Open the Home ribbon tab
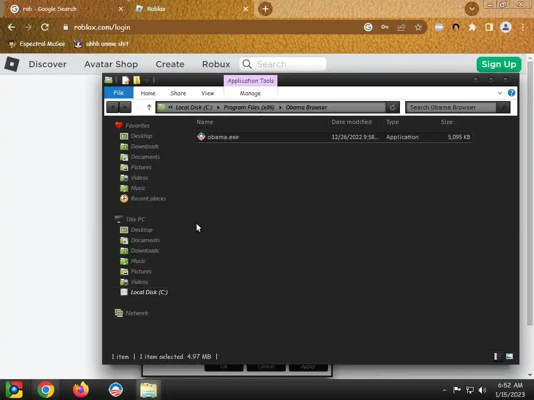The width and height of the screenshot is (534, 400). click(148, 93)
